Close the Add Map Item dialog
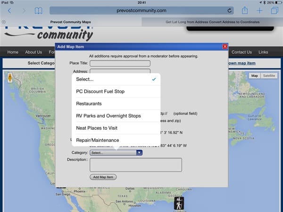Viewport: 283px width, 212px height. [x=225, y=47]
